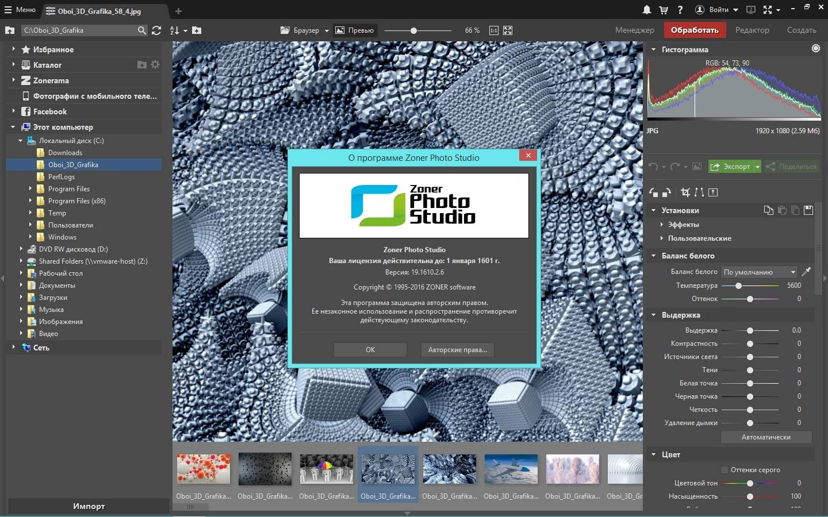Enable Оттенки серого checkbox
The image size is (828, 517).
[x=724, y=470]
